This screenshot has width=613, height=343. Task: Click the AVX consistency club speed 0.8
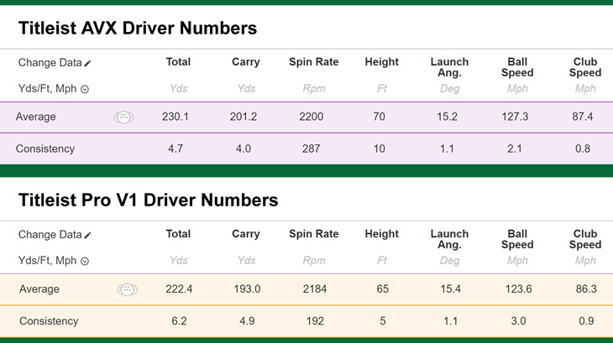(583, 148)
